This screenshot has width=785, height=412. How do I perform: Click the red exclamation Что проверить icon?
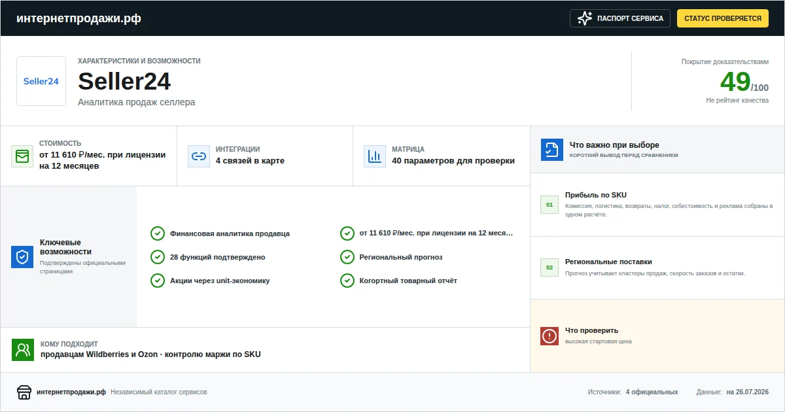point(549,336)
